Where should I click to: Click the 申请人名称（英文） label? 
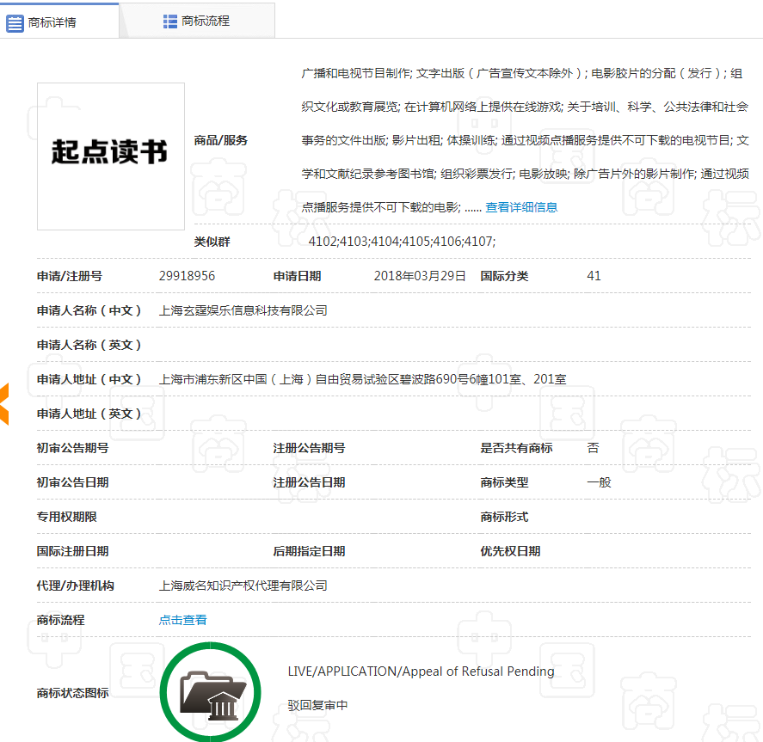click(89, 346)
